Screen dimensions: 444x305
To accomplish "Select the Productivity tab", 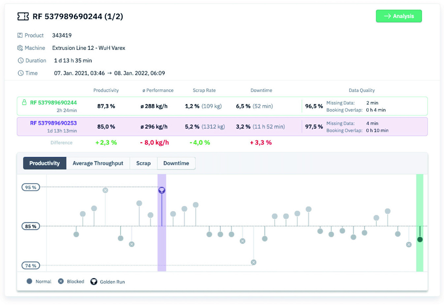I will pos(45,163).
